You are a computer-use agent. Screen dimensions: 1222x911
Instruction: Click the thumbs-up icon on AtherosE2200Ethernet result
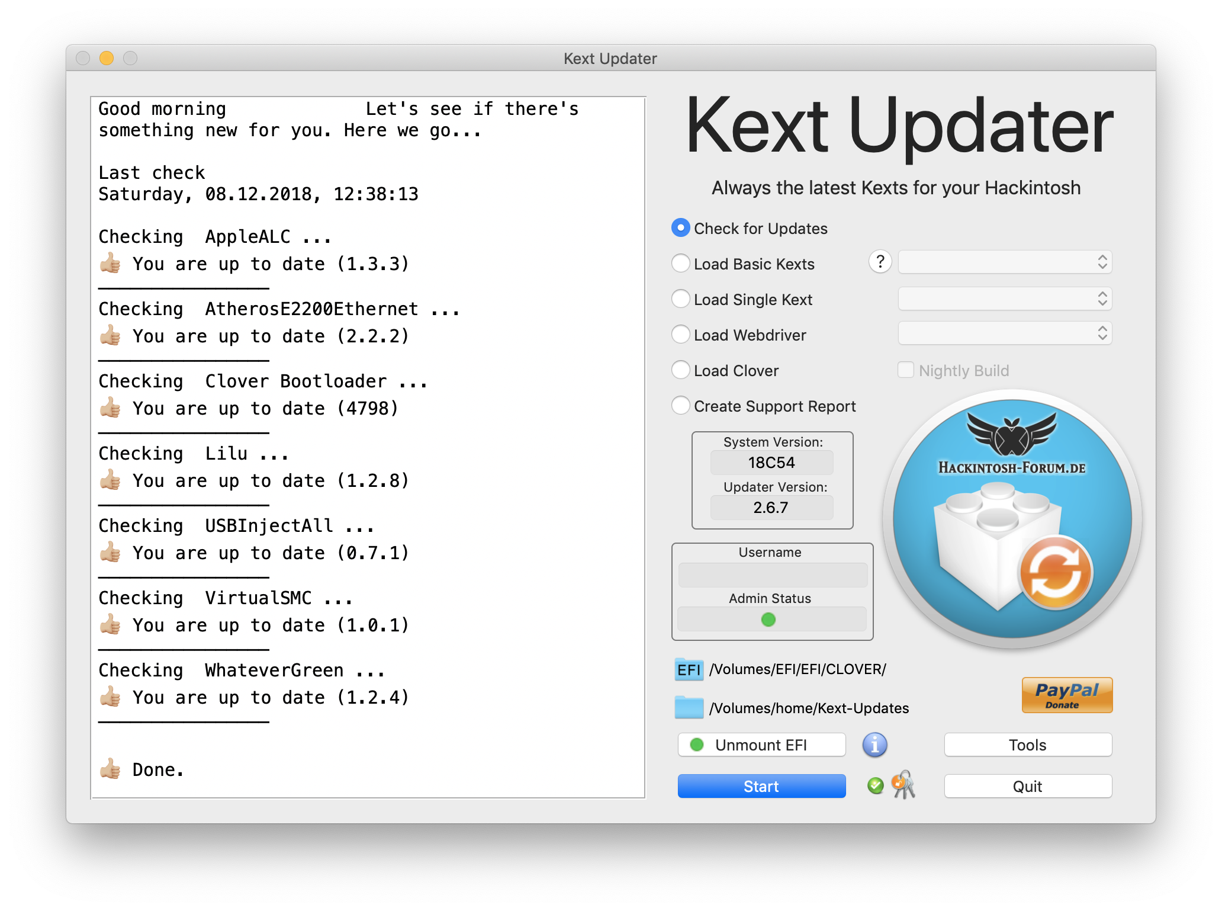coord(110,335)
